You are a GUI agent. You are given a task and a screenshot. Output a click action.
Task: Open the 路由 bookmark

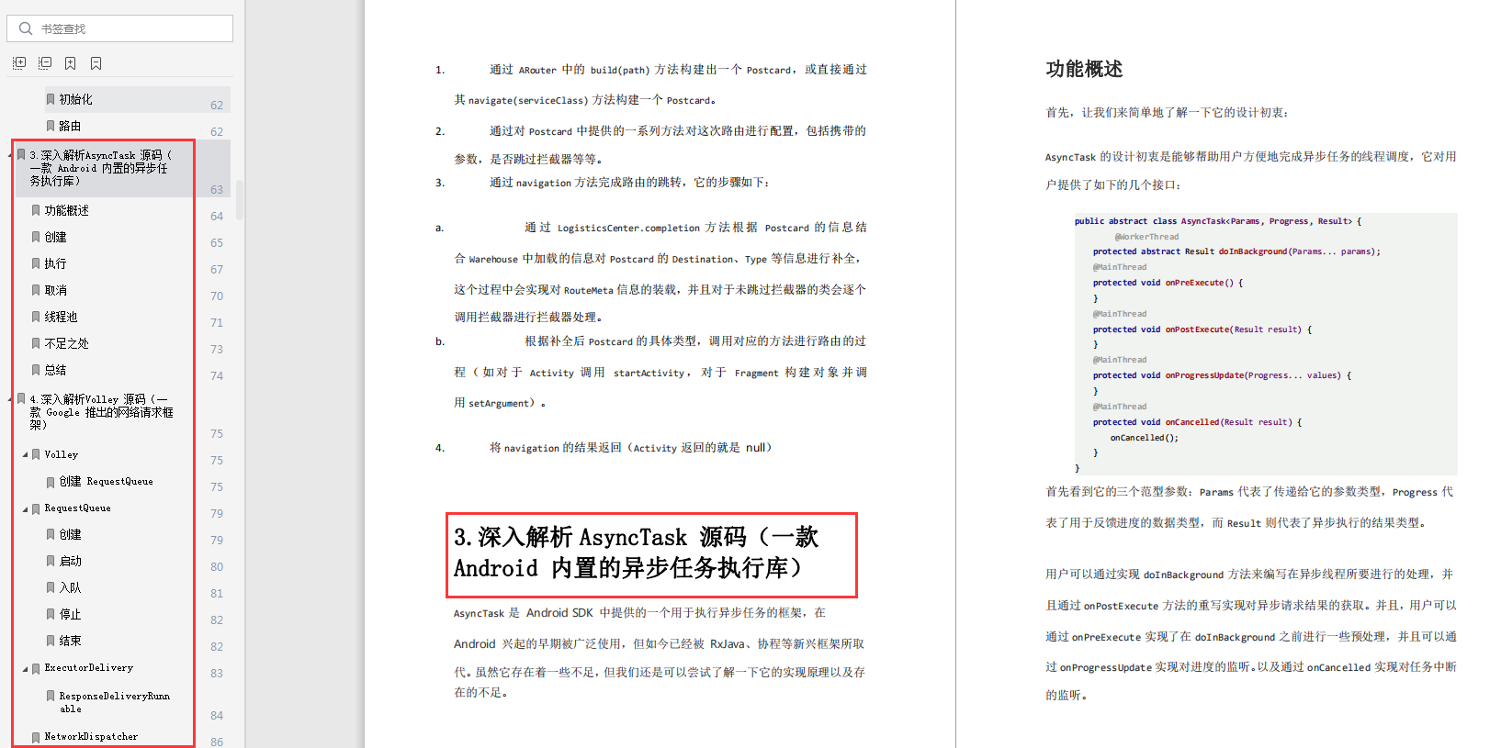(70, 126)
